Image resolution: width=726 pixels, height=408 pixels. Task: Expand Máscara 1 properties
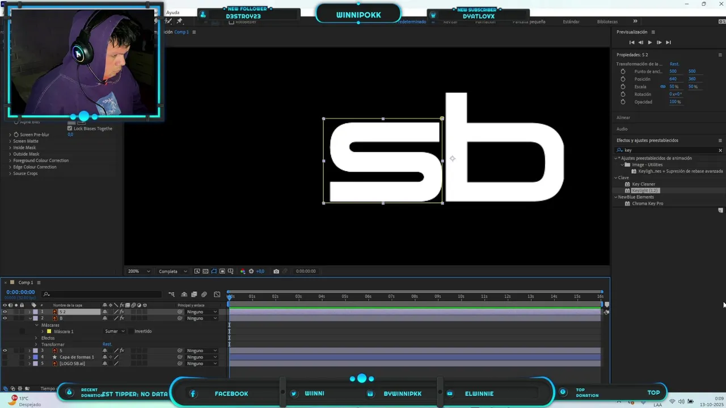(43, 331)
